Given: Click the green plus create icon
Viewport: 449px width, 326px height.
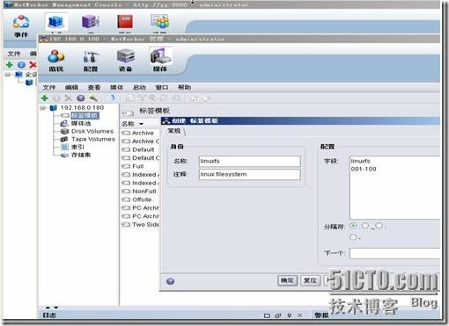Looking at the screenshot, I should [44, 98].
